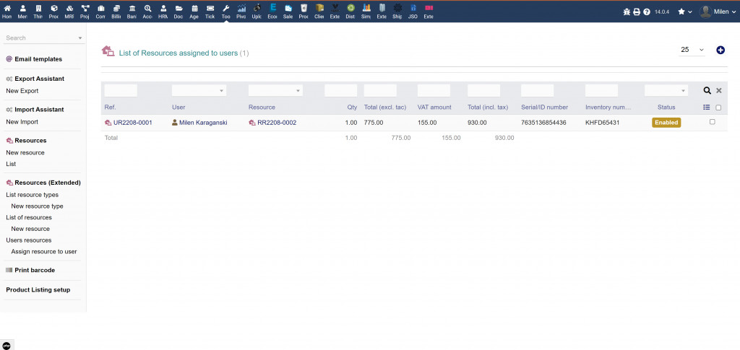Open the User filter dropdown
The width and height of the screenshot is (740, 350).
(x=199, y=91)
